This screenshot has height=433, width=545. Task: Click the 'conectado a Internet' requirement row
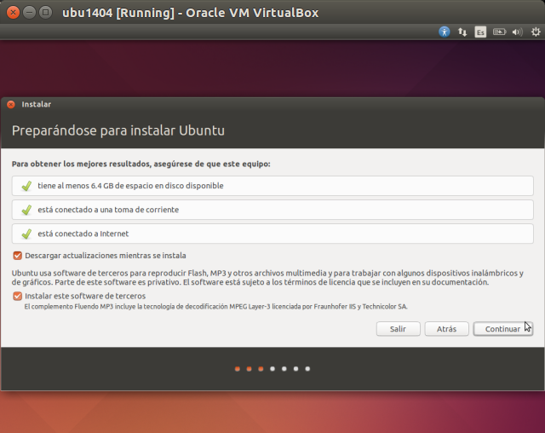pos(272,234)
